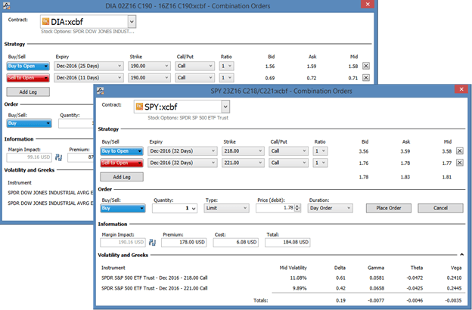Screen dimensions: 472x310
Task: Open the Buy to Open selector in SPY window
Action: click(123, 151)
